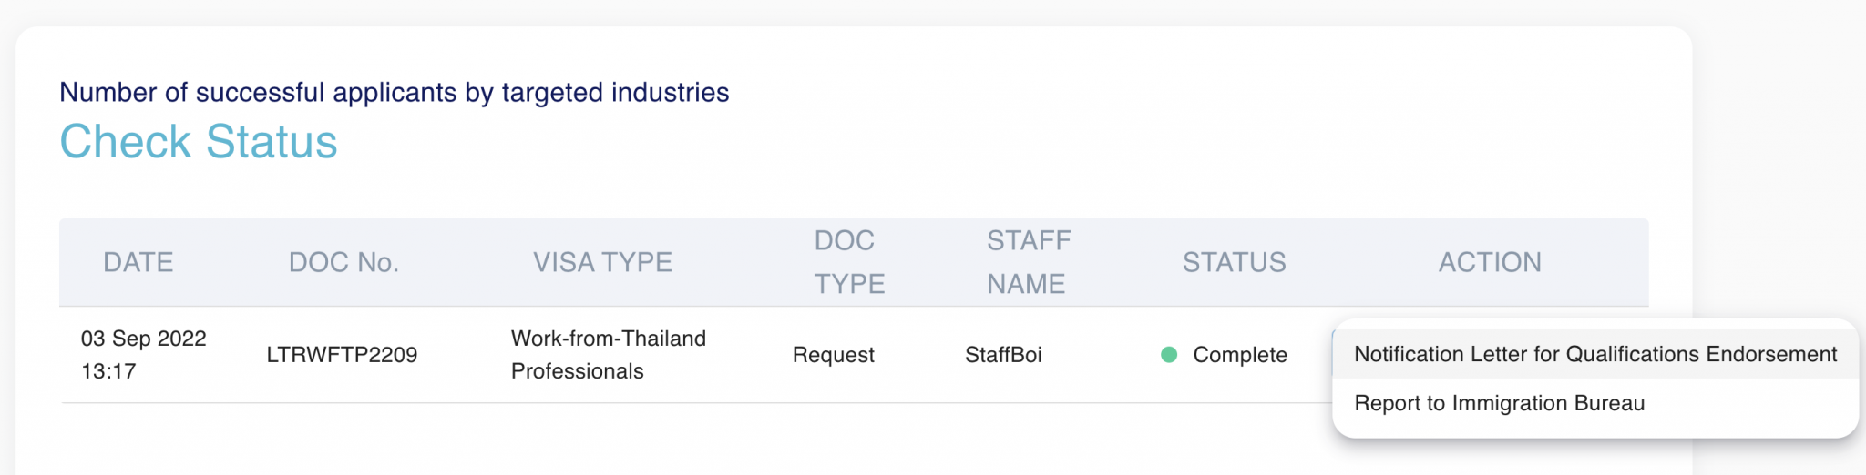The image size is (1866, 475).
Task: Choose Report to Immigration Bureau option
Action: coord(1499,403)
